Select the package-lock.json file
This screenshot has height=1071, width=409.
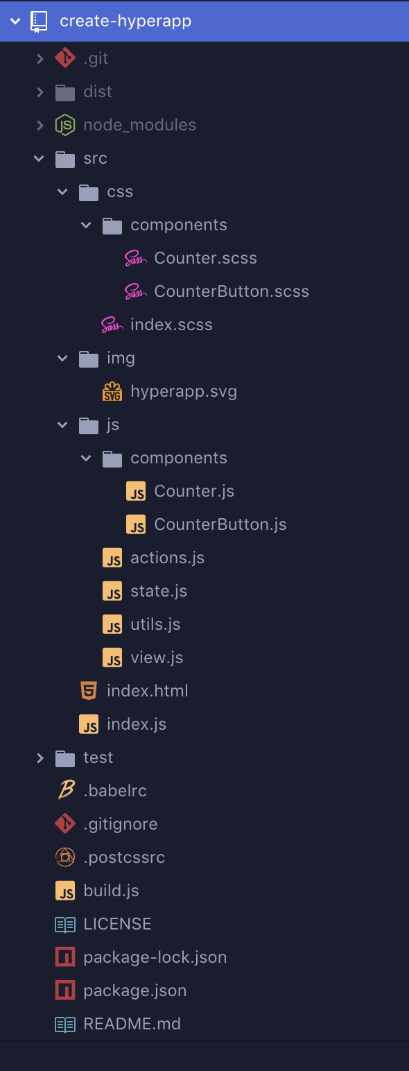155,957
